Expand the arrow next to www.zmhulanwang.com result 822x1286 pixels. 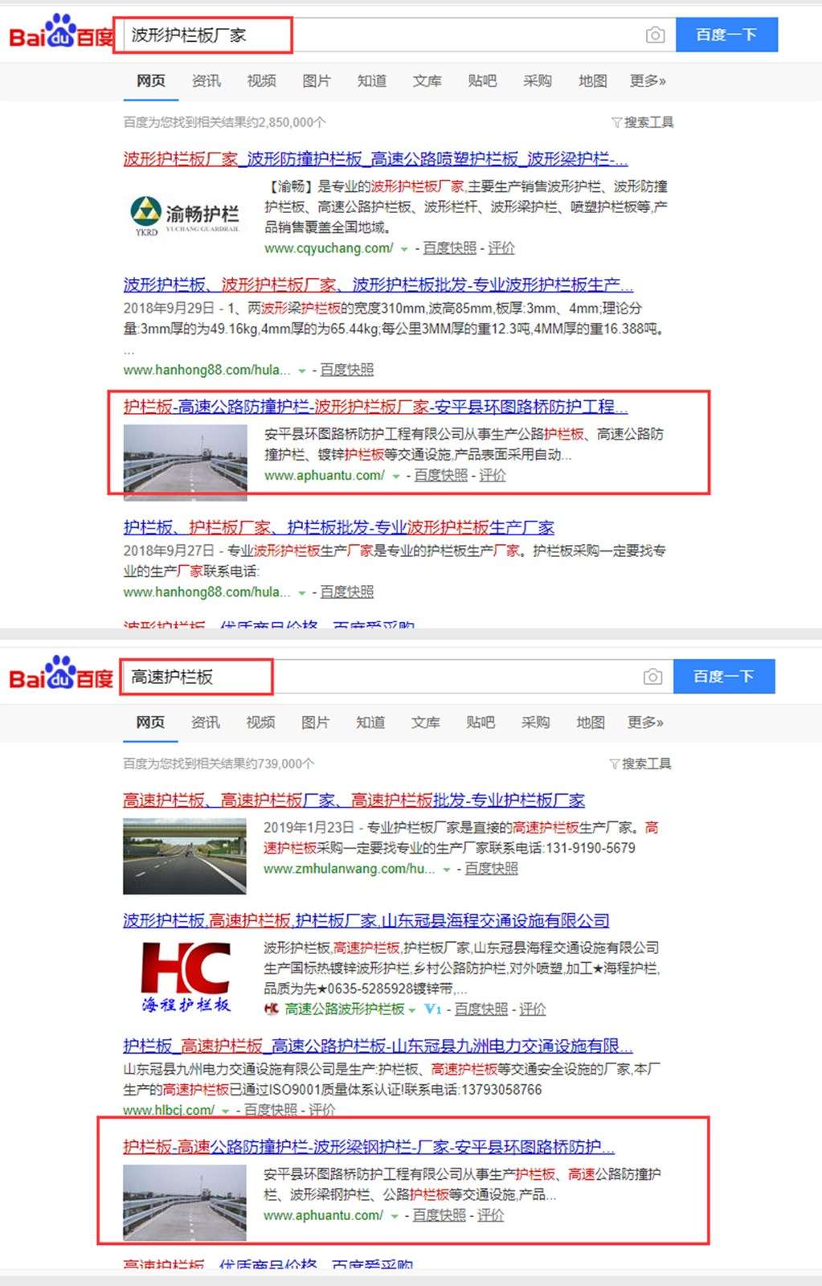446,870
